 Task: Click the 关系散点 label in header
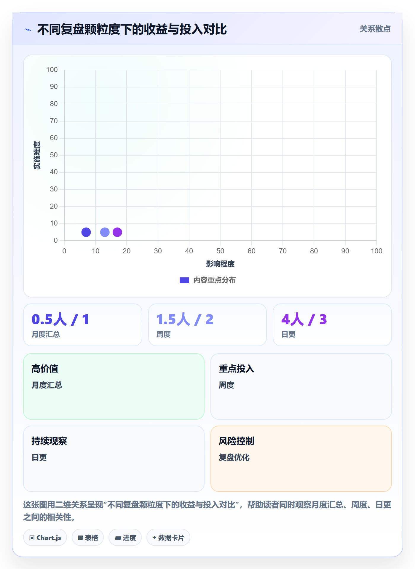[x=375, y=29]
